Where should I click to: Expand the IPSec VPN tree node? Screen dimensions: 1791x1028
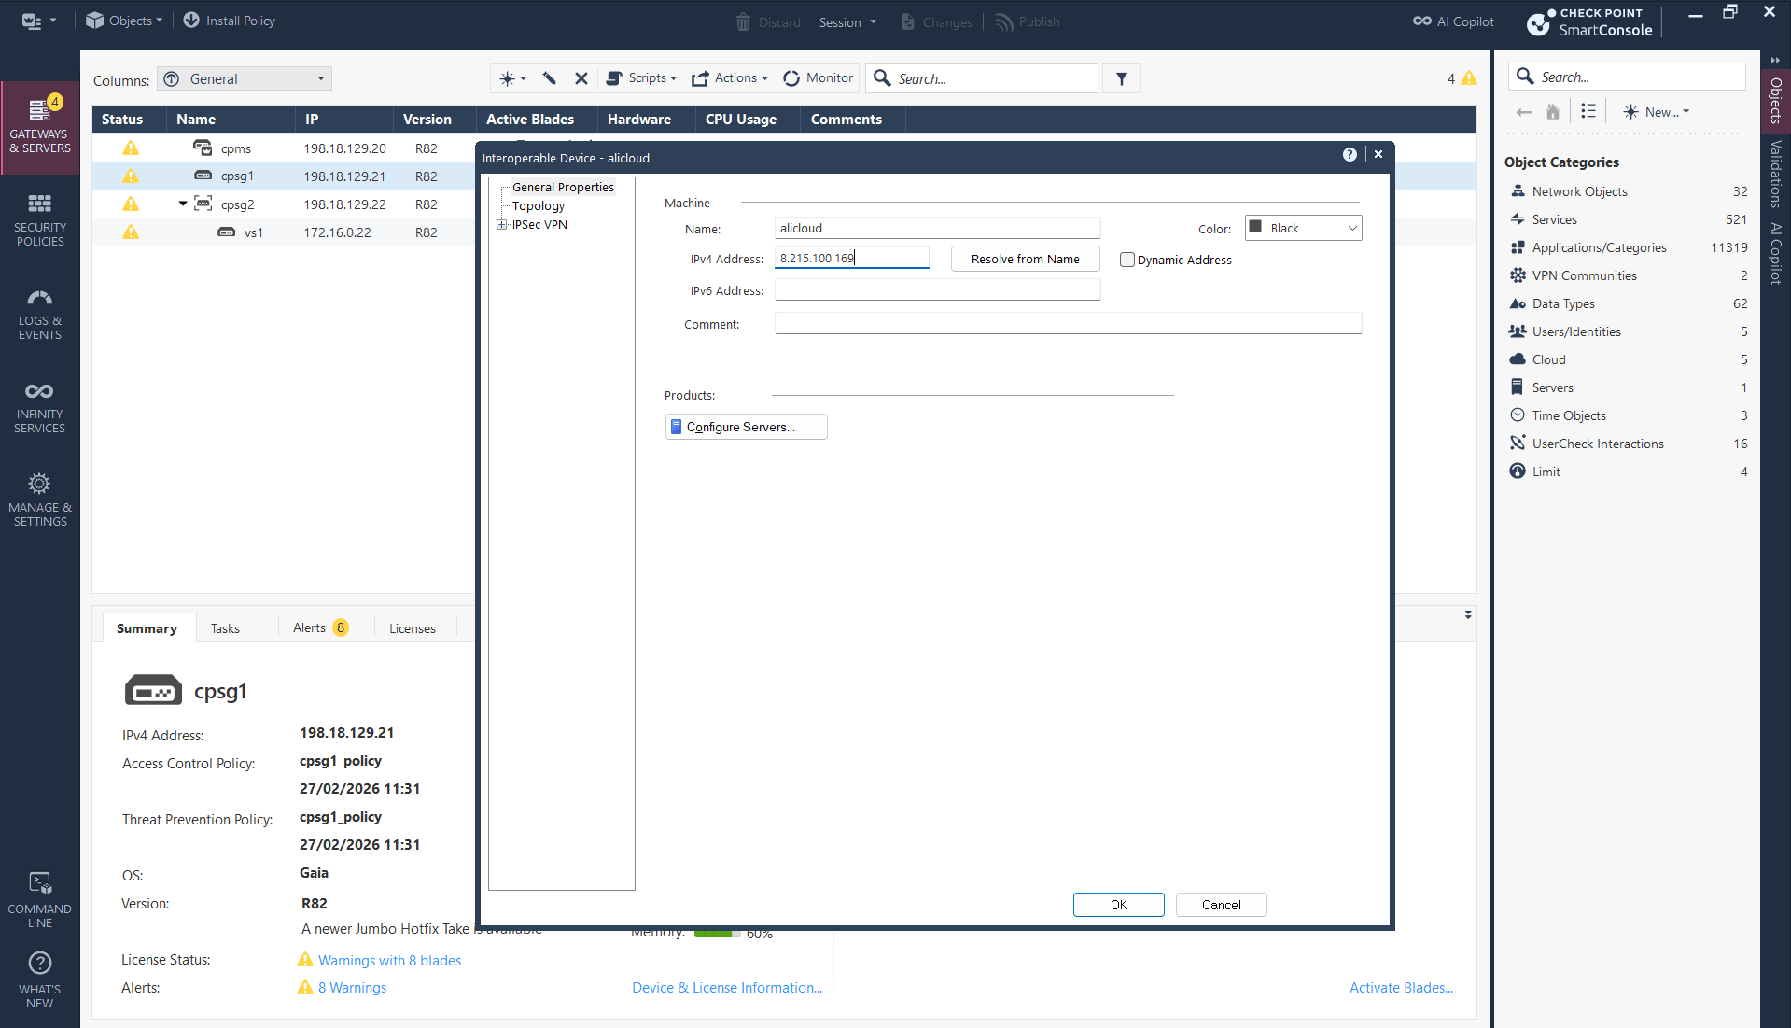point(502,225)
